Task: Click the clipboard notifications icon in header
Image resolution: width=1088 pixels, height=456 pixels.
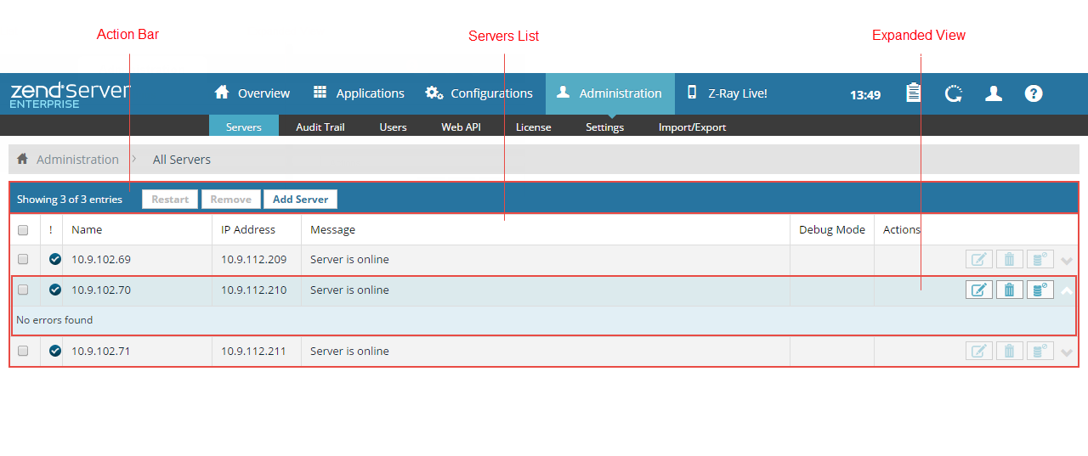Action: pos(913,93)
